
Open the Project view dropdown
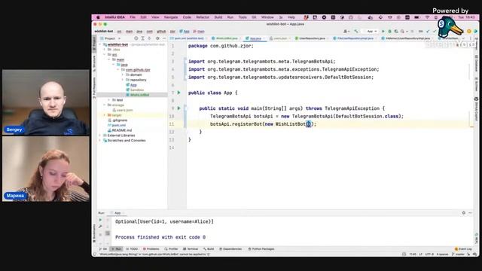coord(110,38)
